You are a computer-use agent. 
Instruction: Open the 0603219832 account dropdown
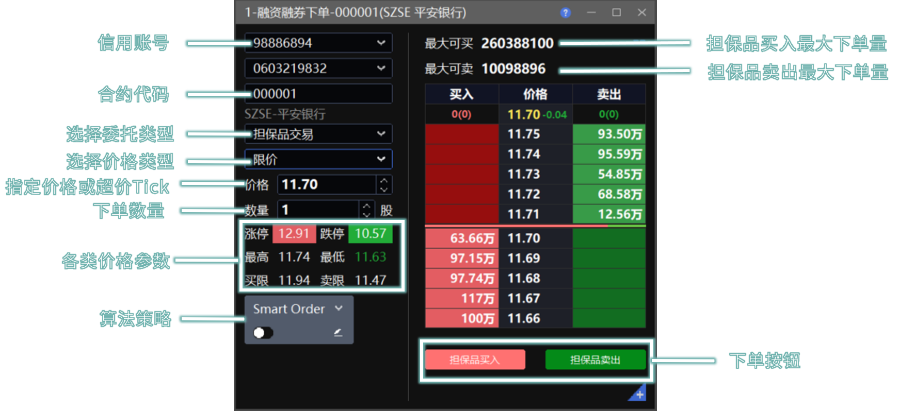[x=381, y=68]
